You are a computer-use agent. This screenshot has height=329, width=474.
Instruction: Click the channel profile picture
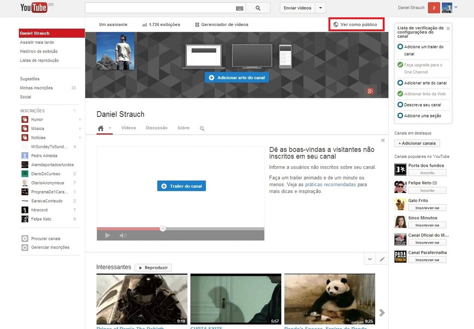pyautogui.click(x=115, y=51)
